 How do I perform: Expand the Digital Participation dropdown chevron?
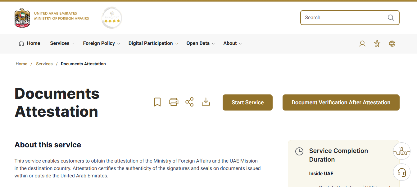point(177,44)
